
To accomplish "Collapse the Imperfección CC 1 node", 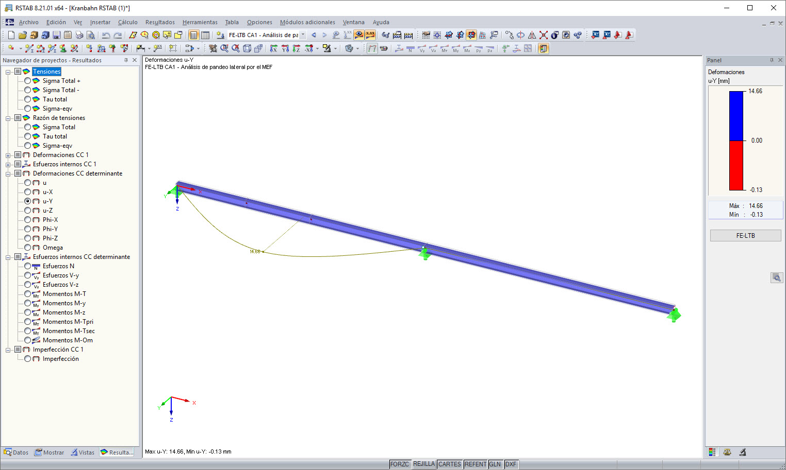I will click(8, 350).
